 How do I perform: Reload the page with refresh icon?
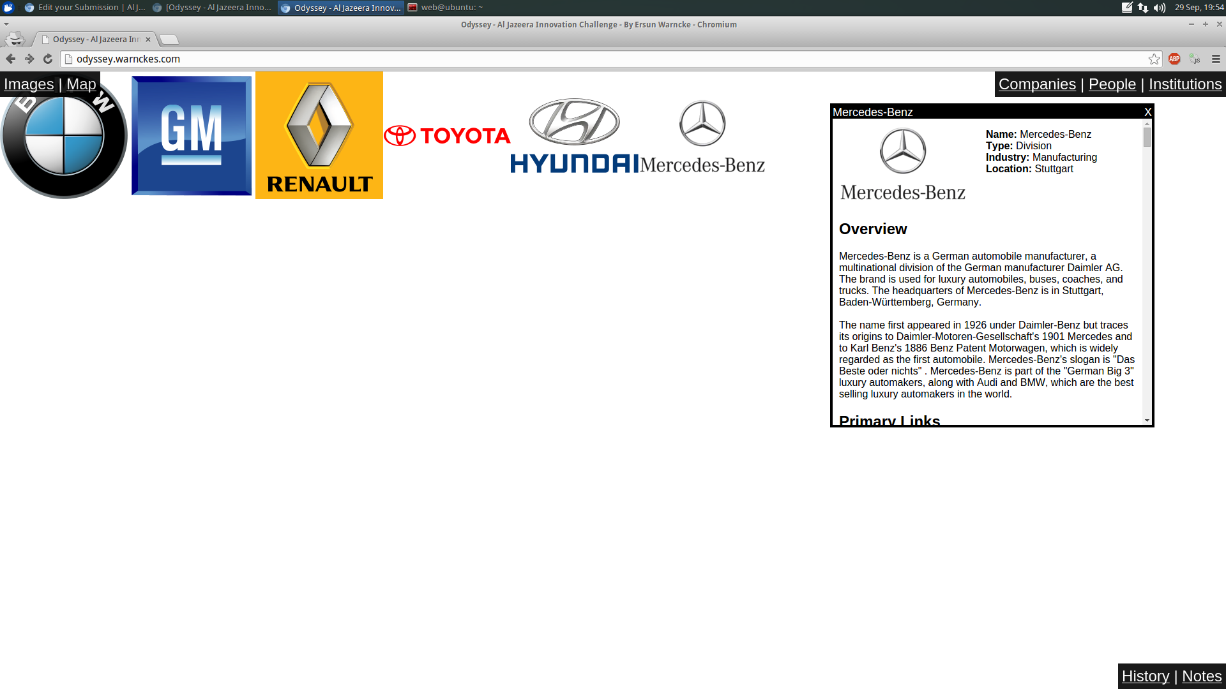tap(48, 59)
